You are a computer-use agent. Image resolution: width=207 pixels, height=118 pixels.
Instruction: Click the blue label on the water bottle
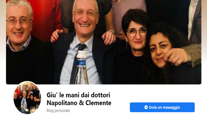[81, 63]
